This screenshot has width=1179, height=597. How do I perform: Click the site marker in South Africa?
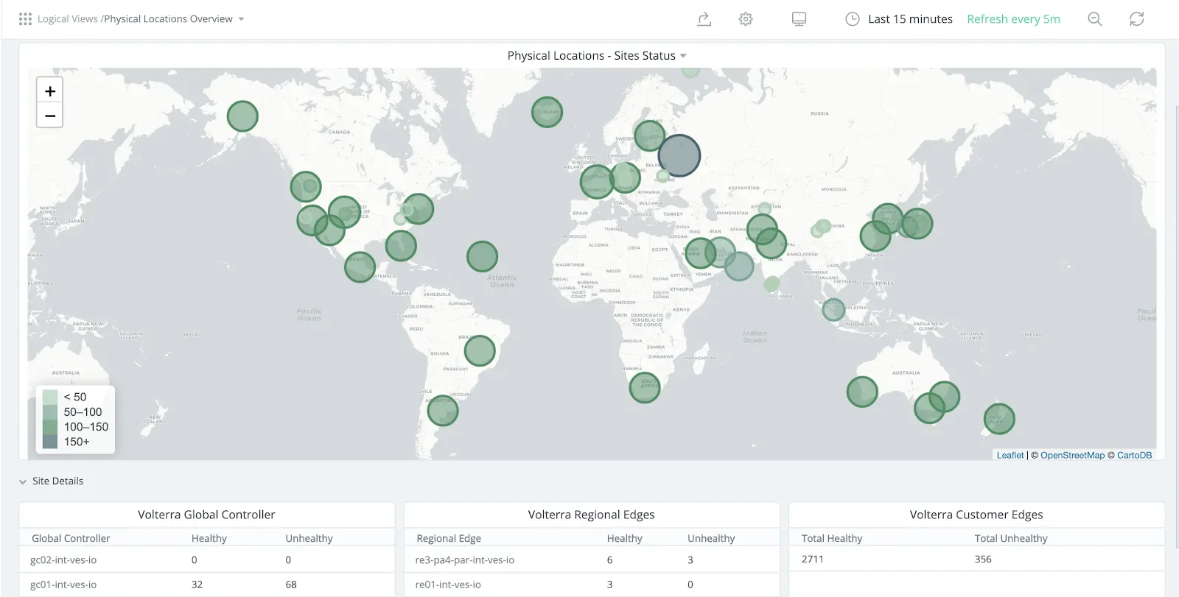click(645, 387)
